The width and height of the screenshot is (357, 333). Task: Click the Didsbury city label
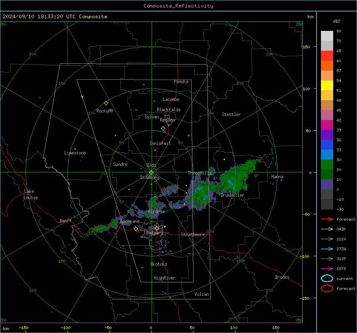(150, 177)
